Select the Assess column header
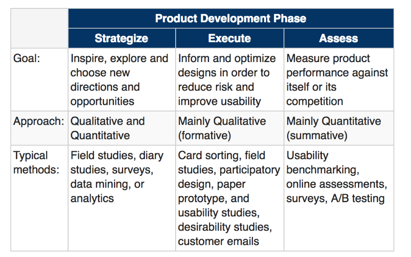The height and width of the screenshot is (257, 411). pos(338,38)
